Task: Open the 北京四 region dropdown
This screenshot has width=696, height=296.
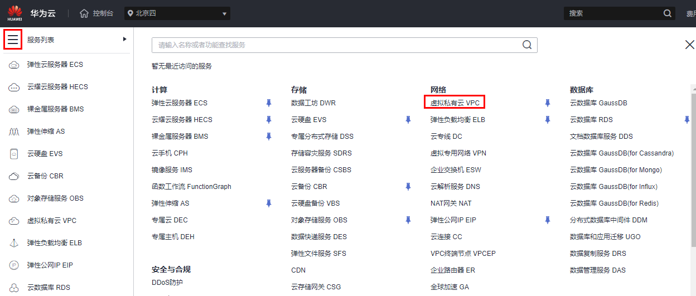Action: tap(177, 13)
